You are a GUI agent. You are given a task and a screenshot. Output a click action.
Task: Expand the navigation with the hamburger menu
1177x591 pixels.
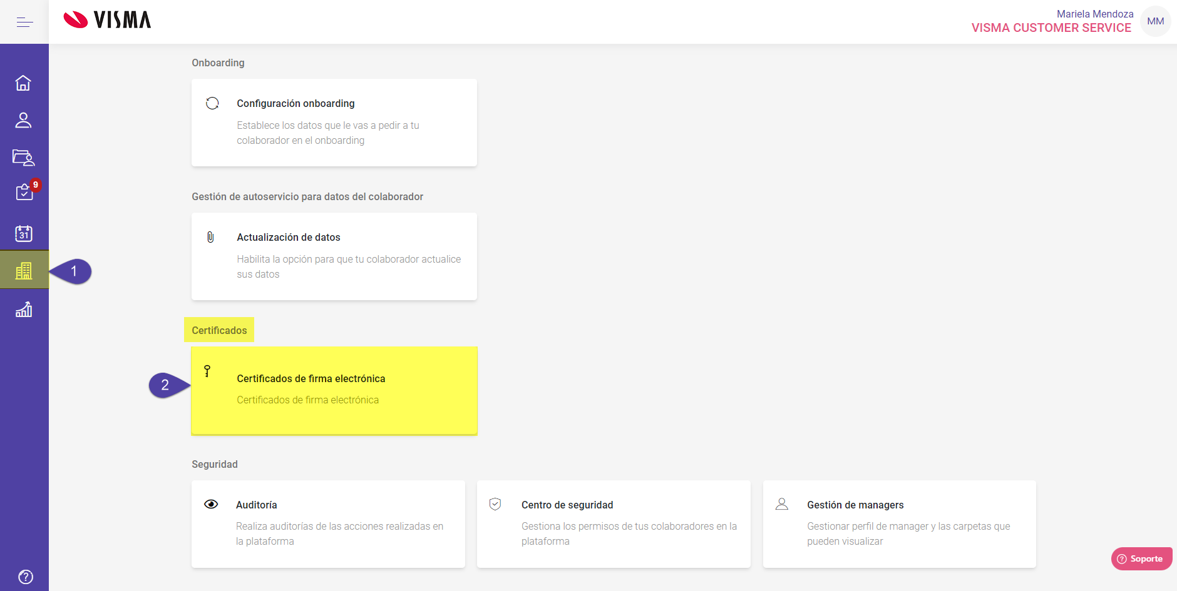click(x=24, y=21)
